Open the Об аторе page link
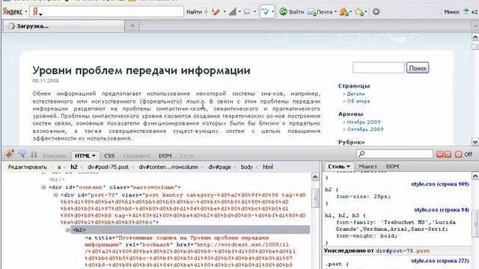Viewport: 479px width, 269px height. pos(358,102)
